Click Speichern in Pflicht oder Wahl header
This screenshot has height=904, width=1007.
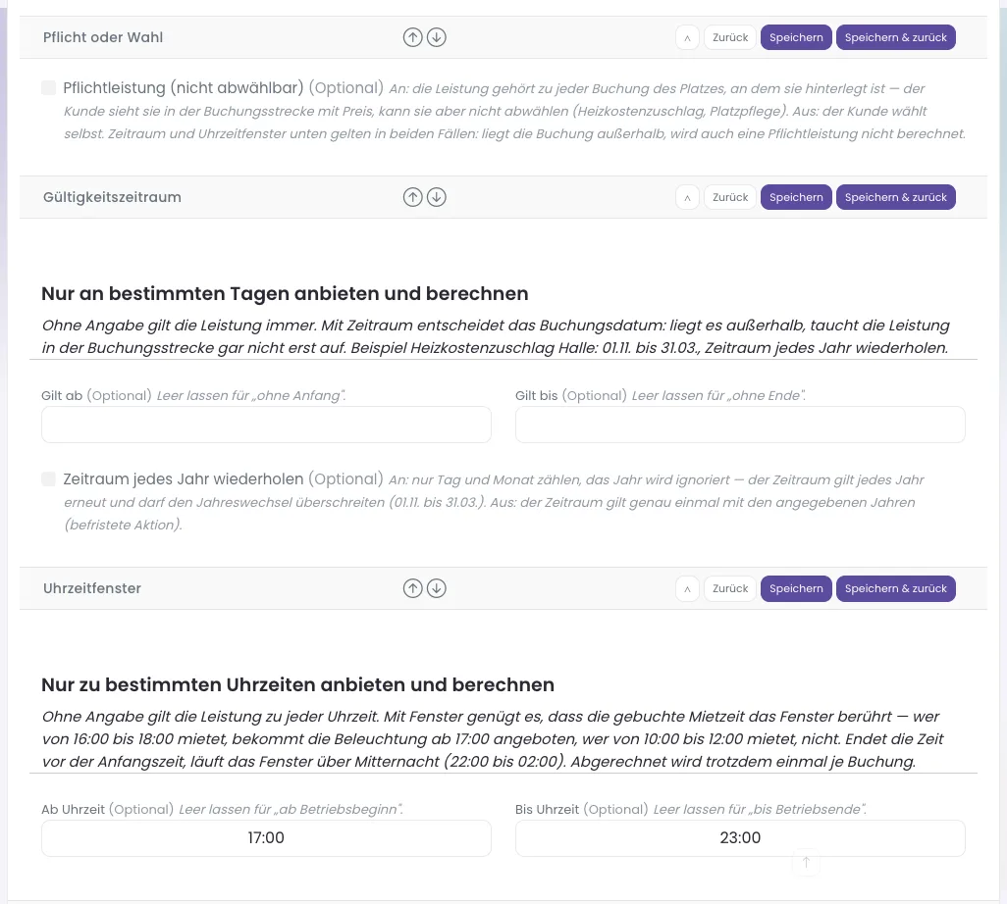(796, 37)
